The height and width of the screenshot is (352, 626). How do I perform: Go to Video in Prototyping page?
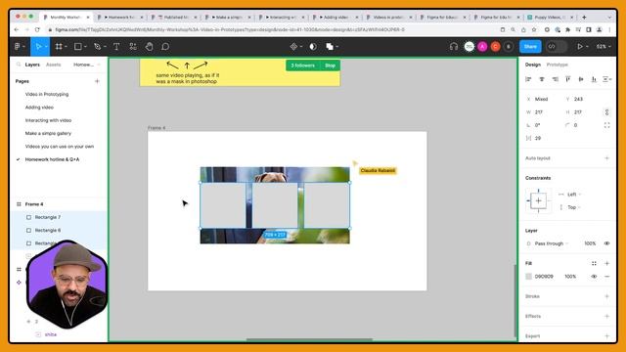tap(47, 94)
